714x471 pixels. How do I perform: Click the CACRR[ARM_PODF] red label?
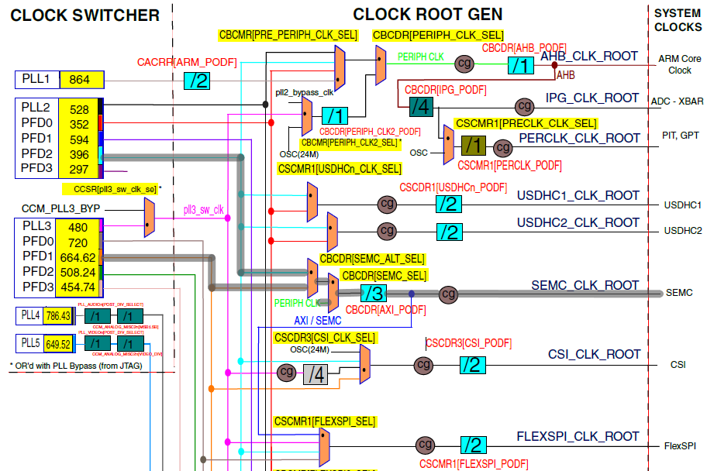tap(187, 62)
